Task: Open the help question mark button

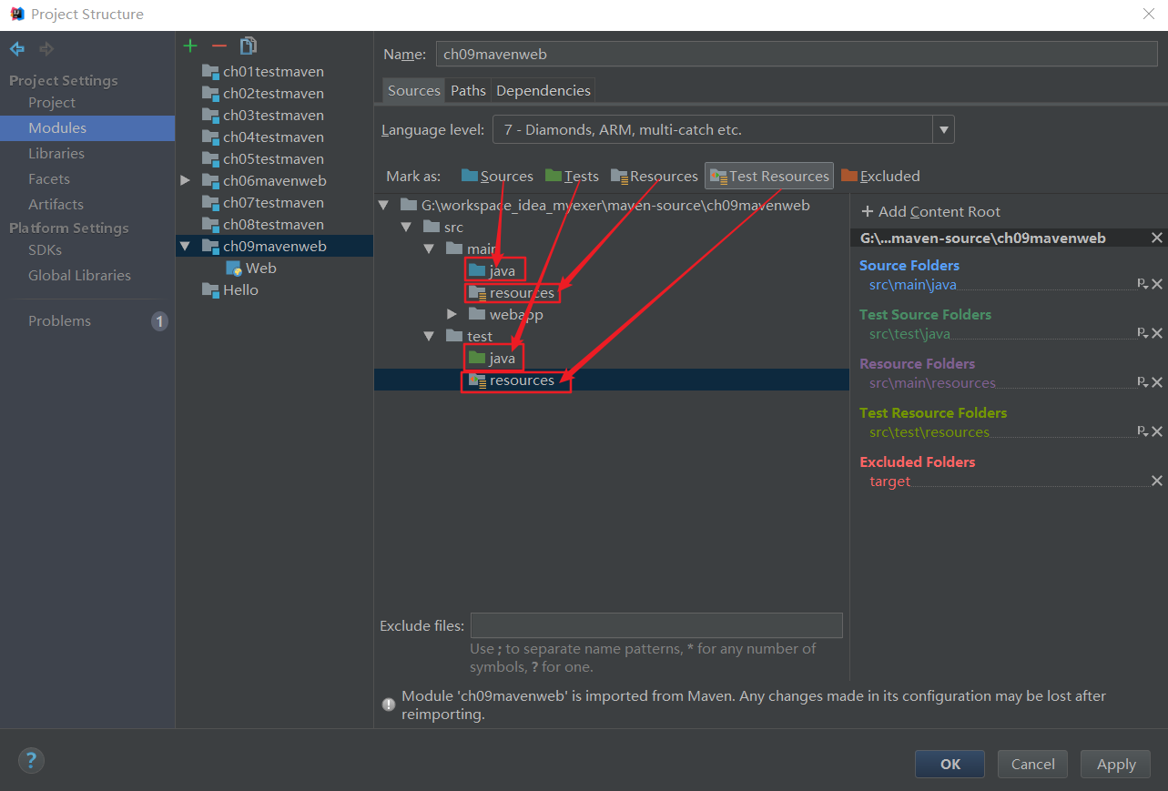Action: click(x=31, y=761)
